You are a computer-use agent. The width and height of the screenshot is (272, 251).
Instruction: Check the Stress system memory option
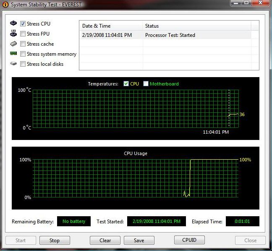(x=23, y=54)
